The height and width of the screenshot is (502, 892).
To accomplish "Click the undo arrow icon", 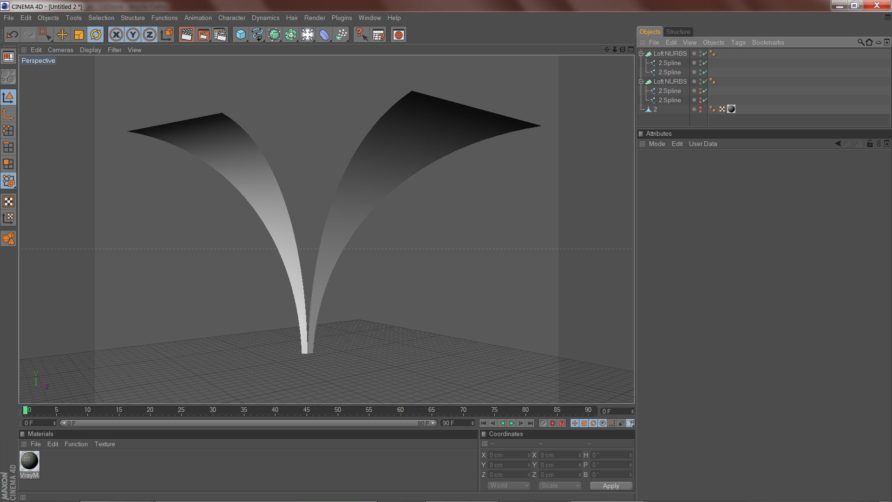I will coord(13,35).
